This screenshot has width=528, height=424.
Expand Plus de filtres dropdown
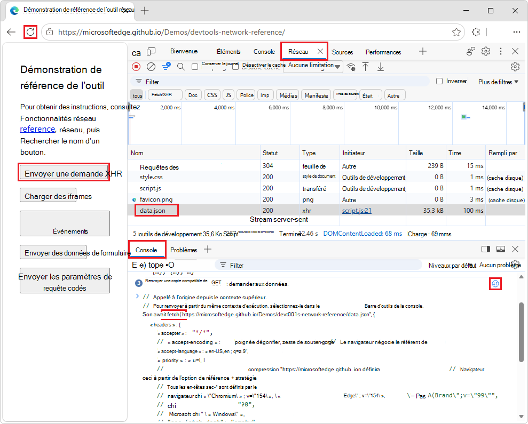tap(498, 82)
